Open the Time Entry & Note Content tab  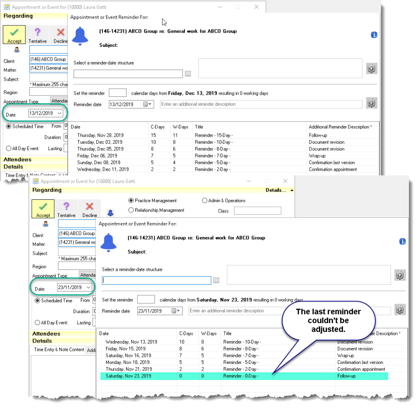pyautogui.click(x=59, y=350)
